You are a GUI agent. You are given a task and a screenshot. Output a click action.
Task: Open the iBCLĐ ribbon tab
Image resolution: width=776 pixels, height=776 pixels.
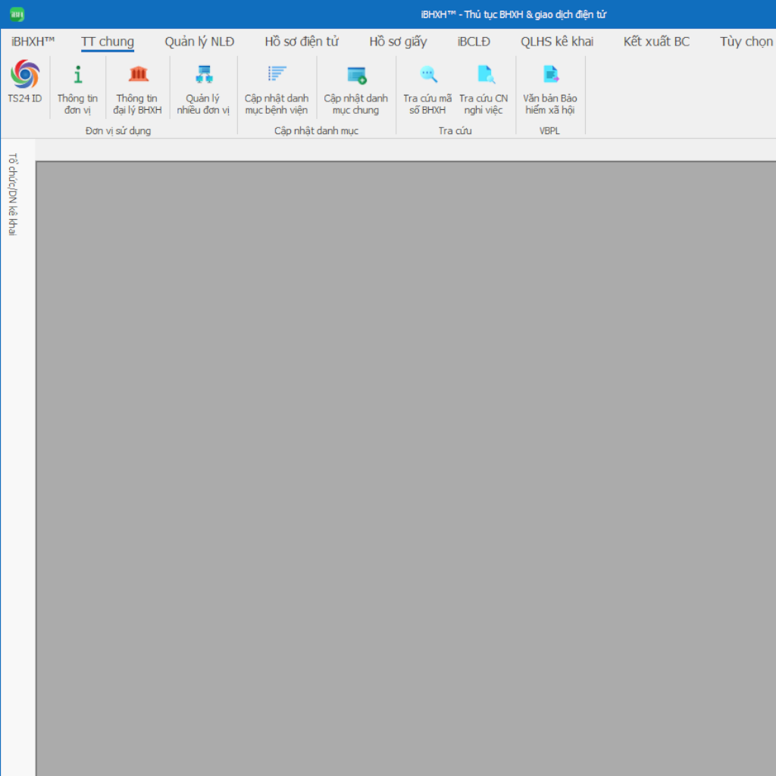pyautogui.click(x=474, y=42)
